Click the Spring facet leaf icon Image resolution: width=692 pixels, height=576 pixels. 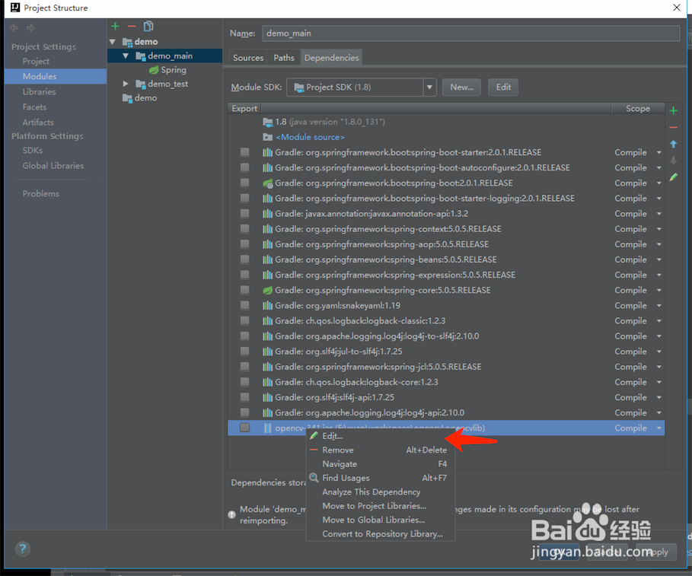pos(154,70)
